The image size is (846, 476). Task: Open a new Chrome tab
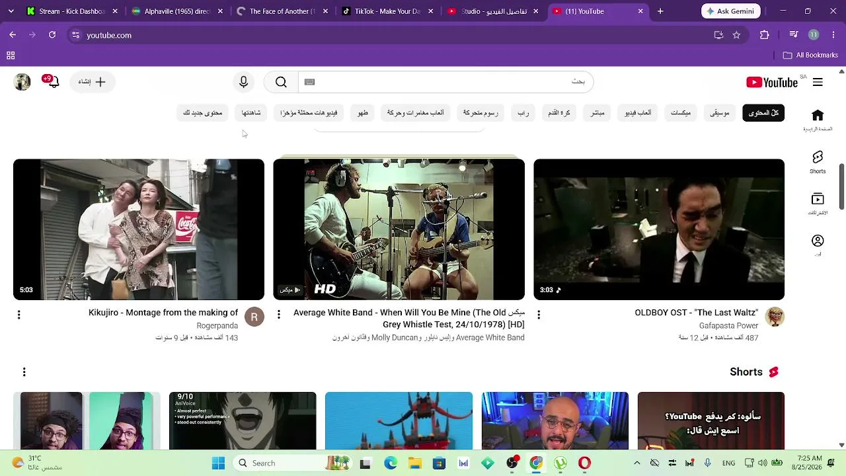click(x=660, y=11)
